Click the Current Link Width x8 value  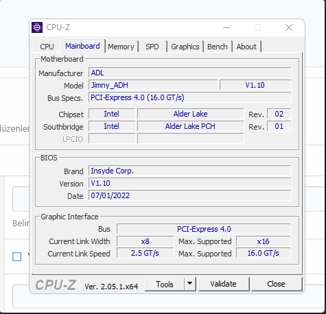[145, 241]
